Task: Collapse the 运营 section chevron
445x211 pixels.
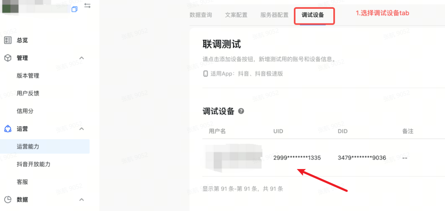Action: click(81, 129)
